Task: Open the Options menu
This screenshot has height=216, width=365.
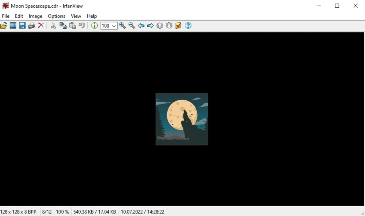Action: point(56,16)
